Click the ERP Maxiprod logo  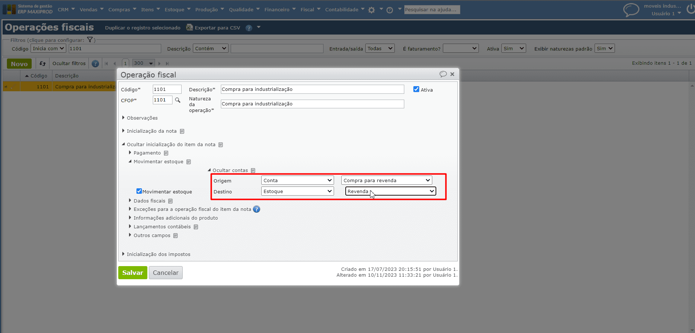point(27,9)
